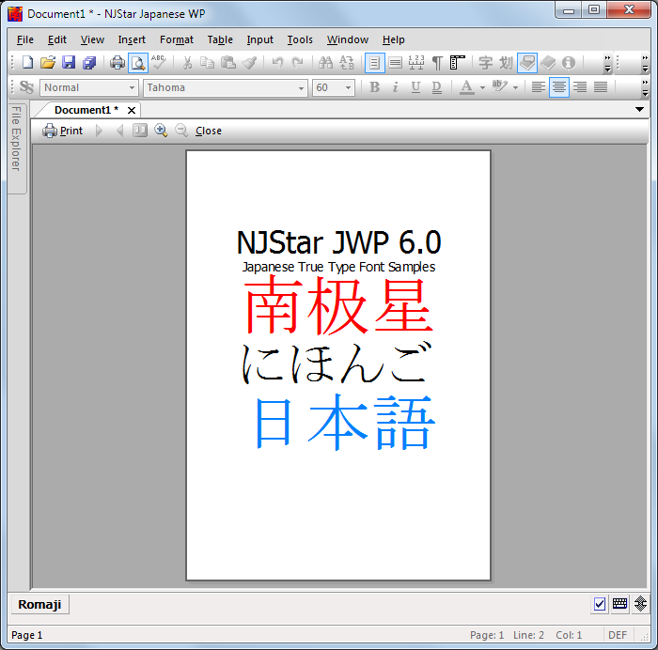Viewport: 658px width, 650px height.
Task: Open the File menu
Action: point(25,39)
